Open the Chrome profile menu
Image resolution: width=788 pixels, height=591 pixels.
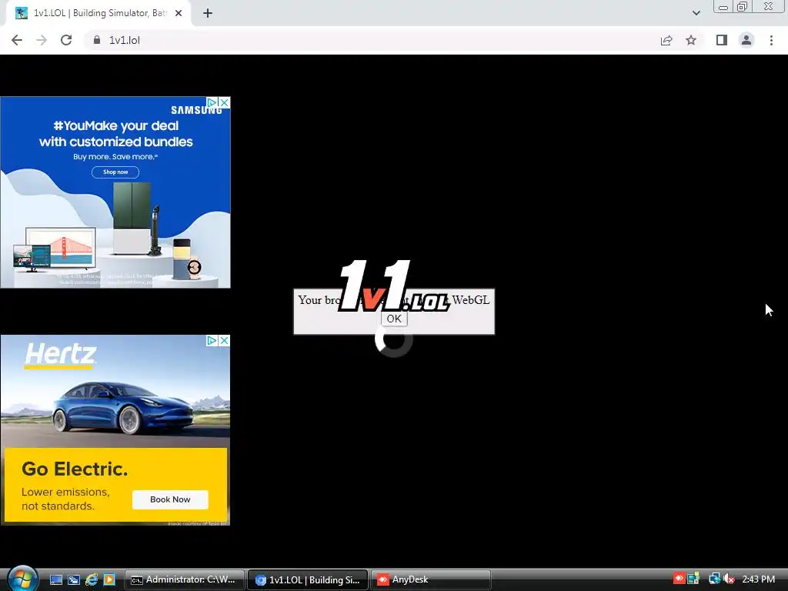tap(746, 40)
